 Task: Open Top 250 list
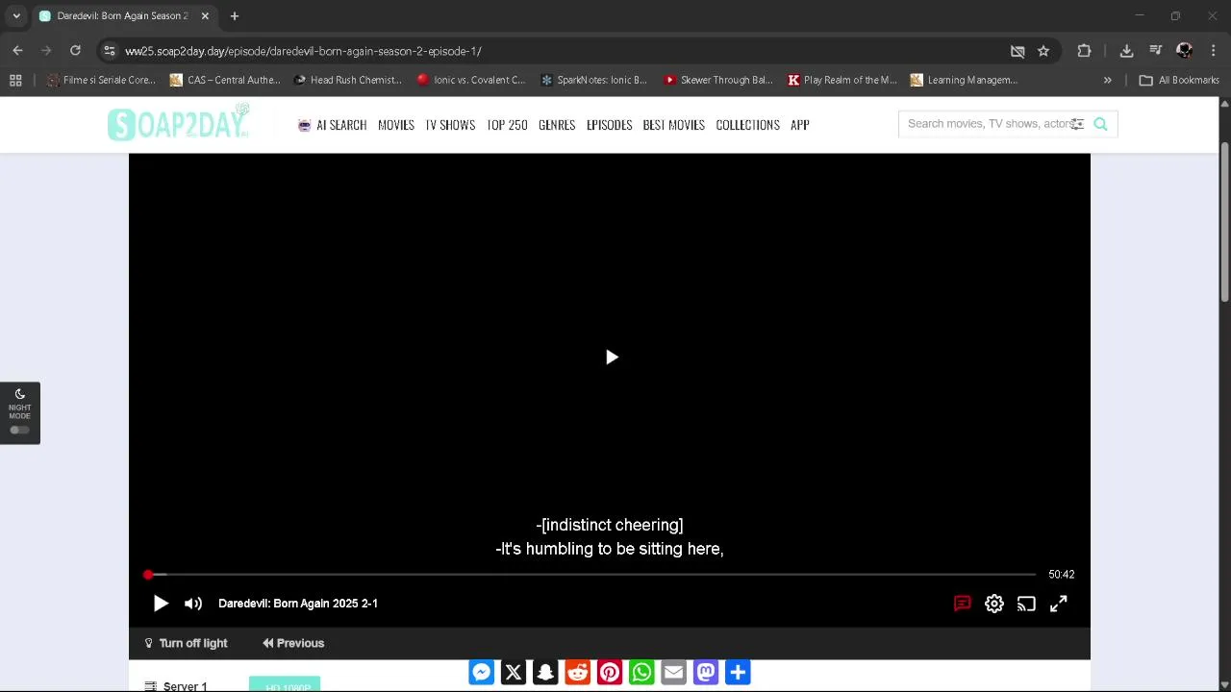click(x=507, y=125)
